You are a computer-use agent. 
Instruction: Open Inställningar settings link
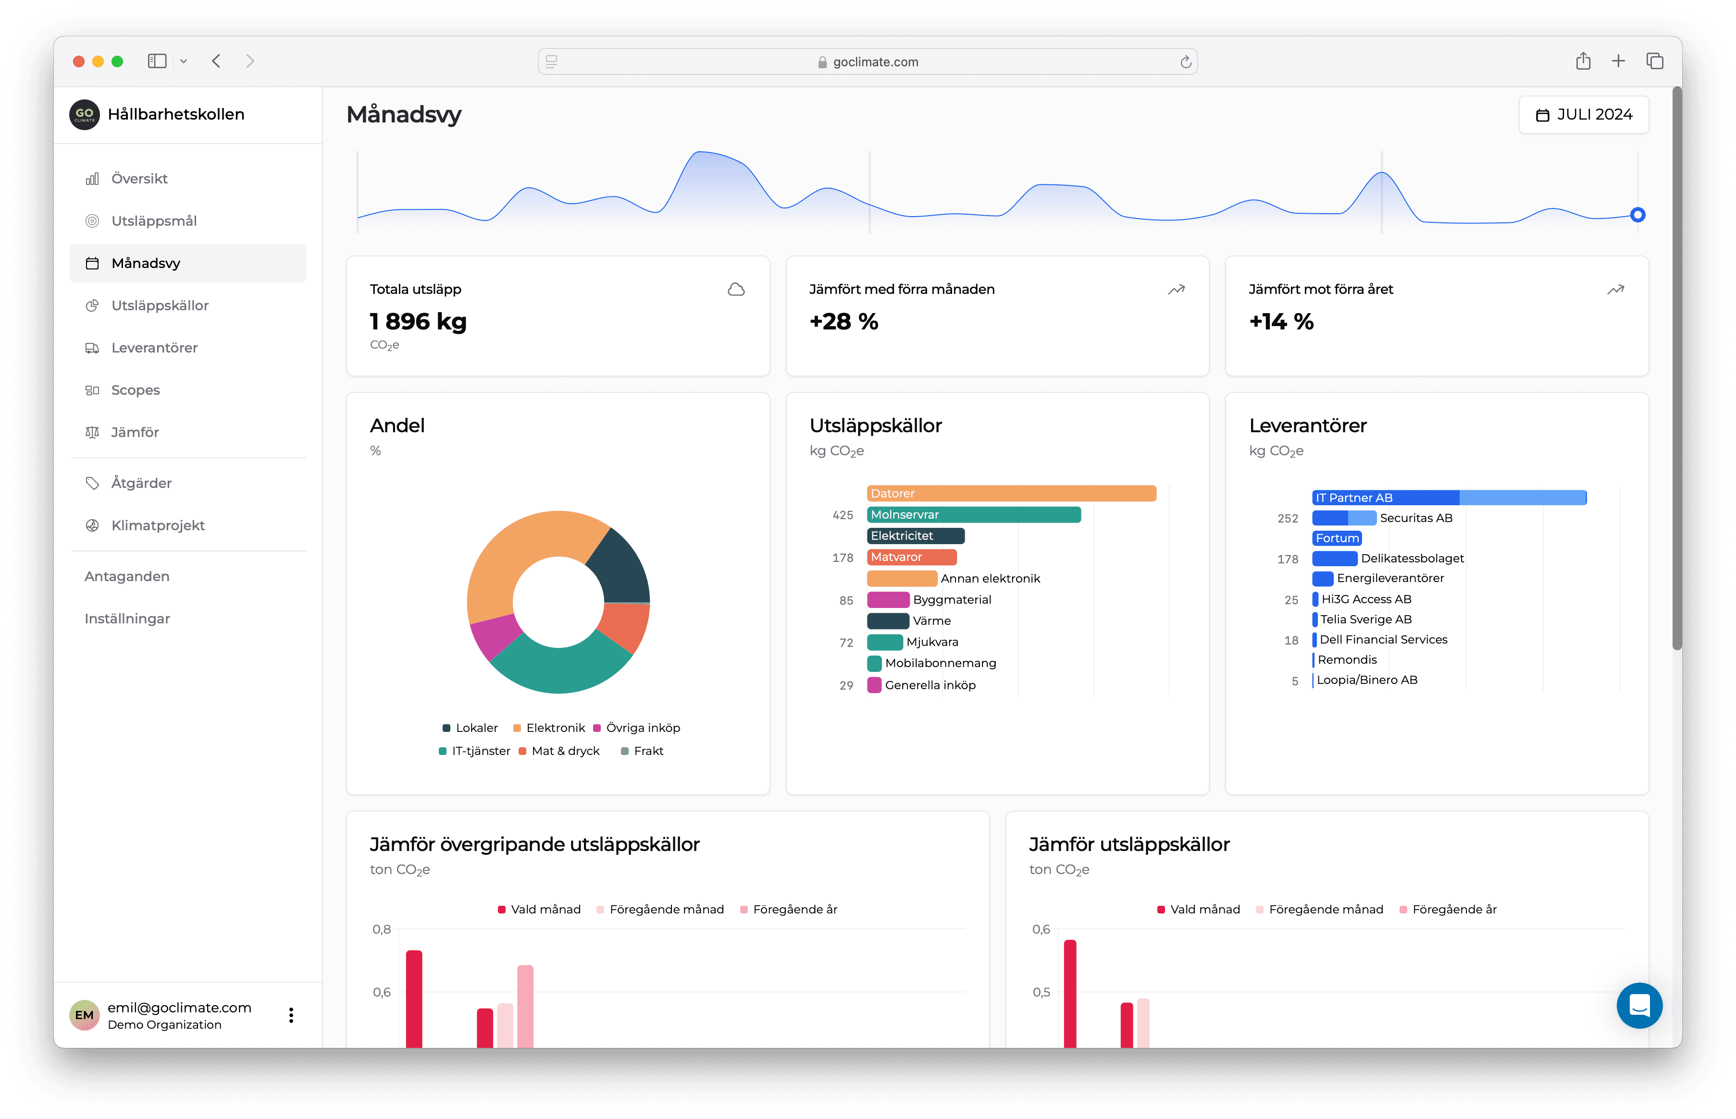point(127,619)
